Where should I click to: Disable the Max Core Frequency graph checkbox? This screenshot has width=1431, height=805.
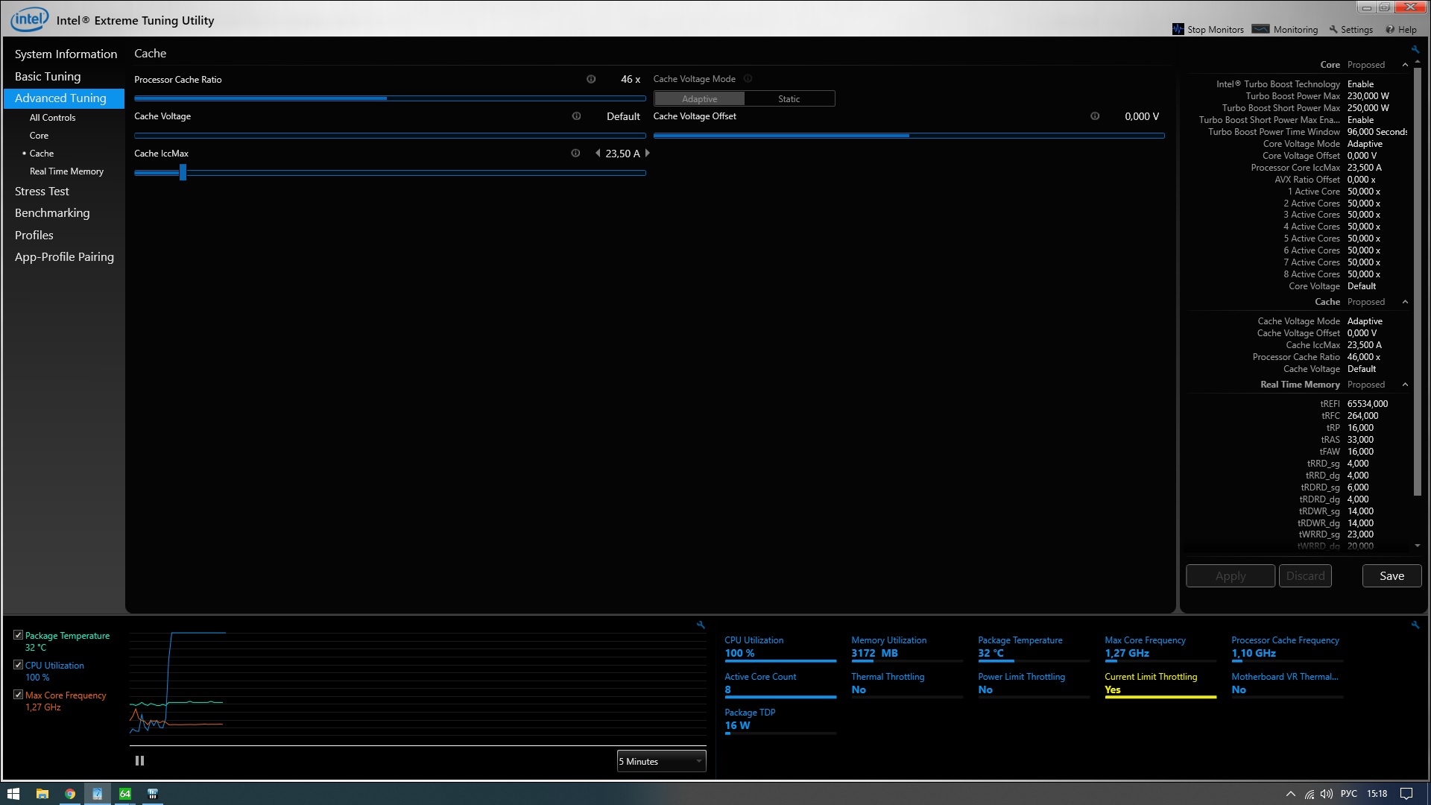point(19,695)
